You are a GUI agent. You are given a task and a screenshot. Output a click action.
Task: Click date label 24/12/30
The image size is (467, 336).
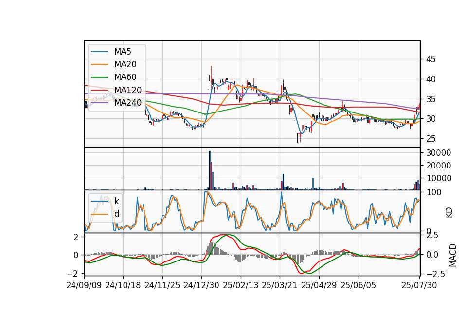tap(201, 285)
